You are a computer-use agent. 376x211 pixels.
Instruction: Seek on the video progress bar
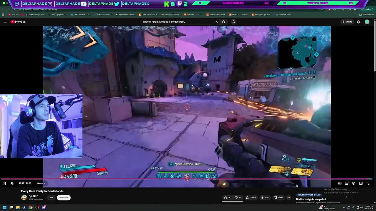(x=187, y=178)
